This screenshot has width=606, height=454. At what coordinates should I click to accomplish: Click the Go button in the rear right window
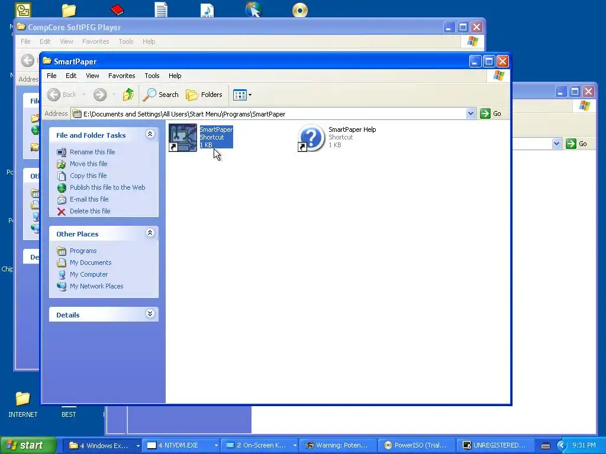[x=576, y=144]
